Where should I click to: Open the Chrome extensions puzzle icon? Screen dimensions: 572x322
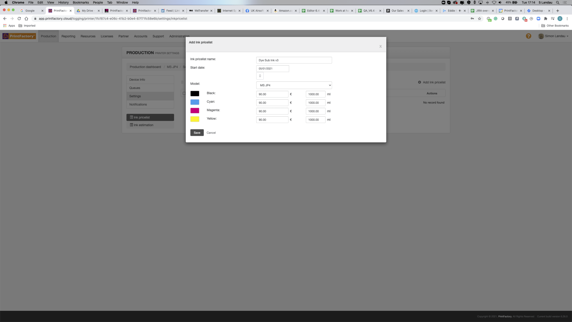(546, 18)
